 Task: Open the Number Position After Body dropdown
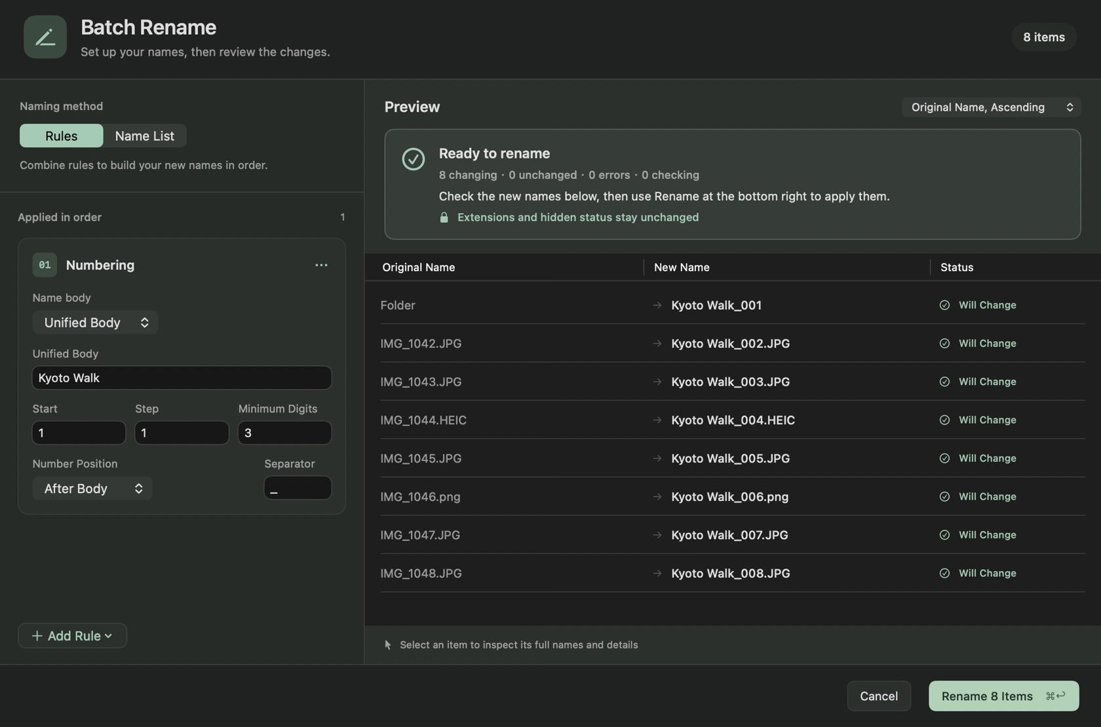(x=92, y=489)
